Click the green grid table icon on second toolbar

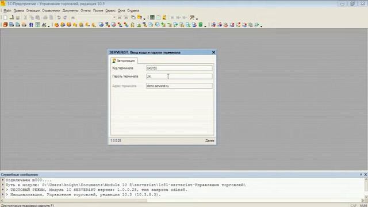[37, 25]
